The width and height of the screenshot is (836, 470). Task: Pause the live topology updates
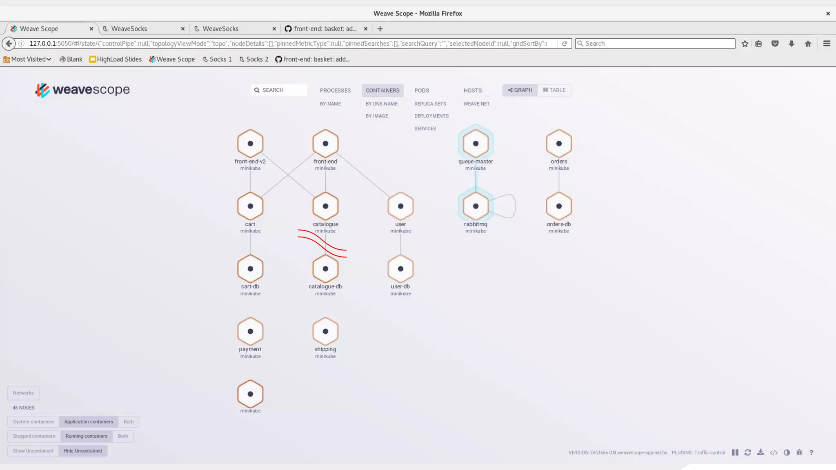[x=735, y=452]
